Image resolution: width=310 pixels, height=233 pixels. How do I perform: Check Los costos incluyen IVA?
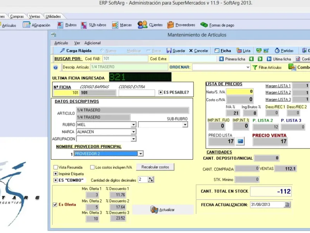(x=92, y=167)
